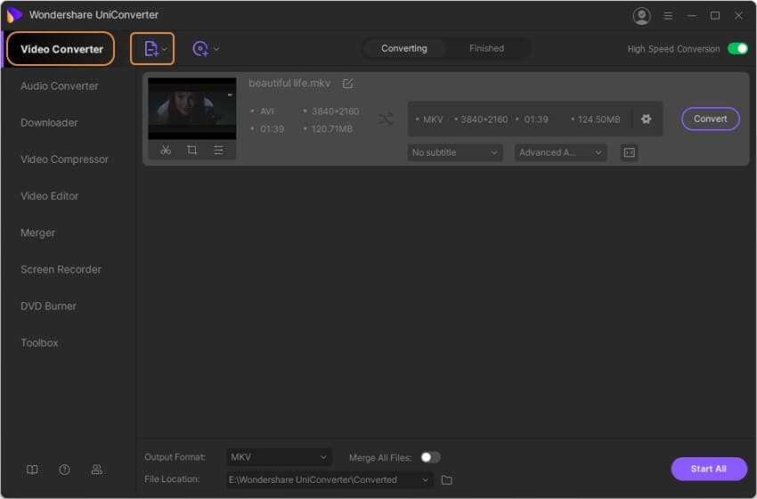Screen dimensions: 757x499
Task: Select Video Compressor in sidebar
Action: pyautogui.click(x=65, y=160)
